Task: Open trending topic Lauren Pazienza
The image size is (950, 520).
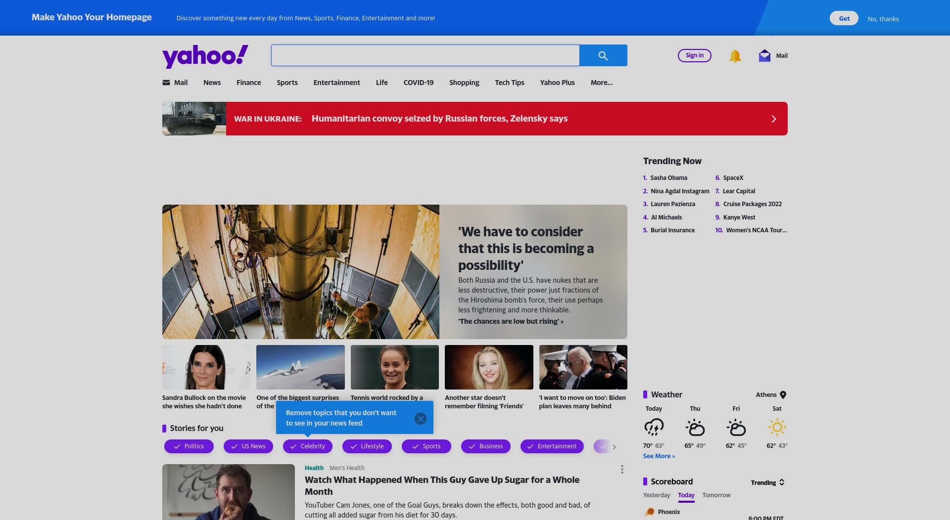Action: tap(672, 204)
